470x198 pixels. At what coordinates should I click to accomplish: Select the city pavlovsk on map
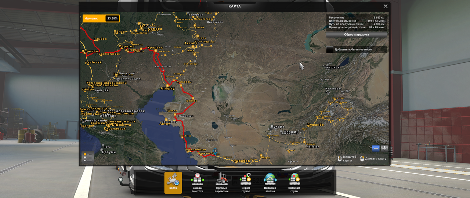coord(93,62)
